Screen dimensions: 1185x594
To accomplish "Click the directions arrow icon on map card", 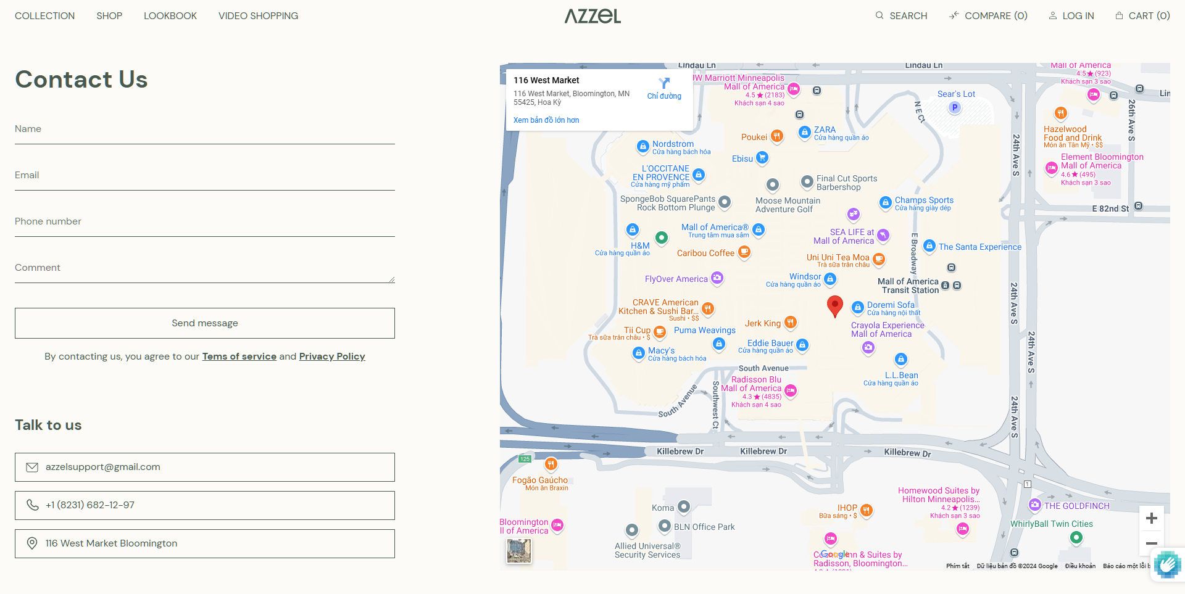I will pos(664,83).
